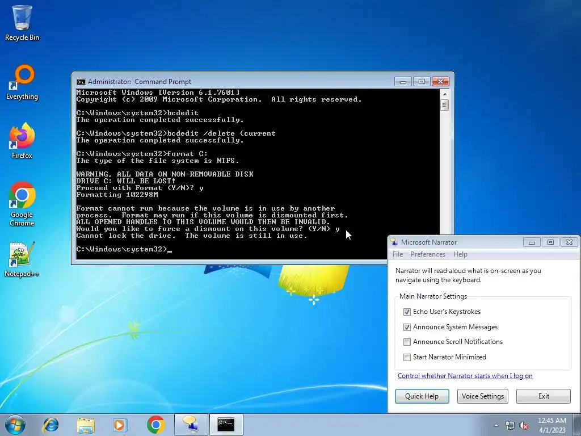
Task: Open Narrator Help menu
Action: 460,254
